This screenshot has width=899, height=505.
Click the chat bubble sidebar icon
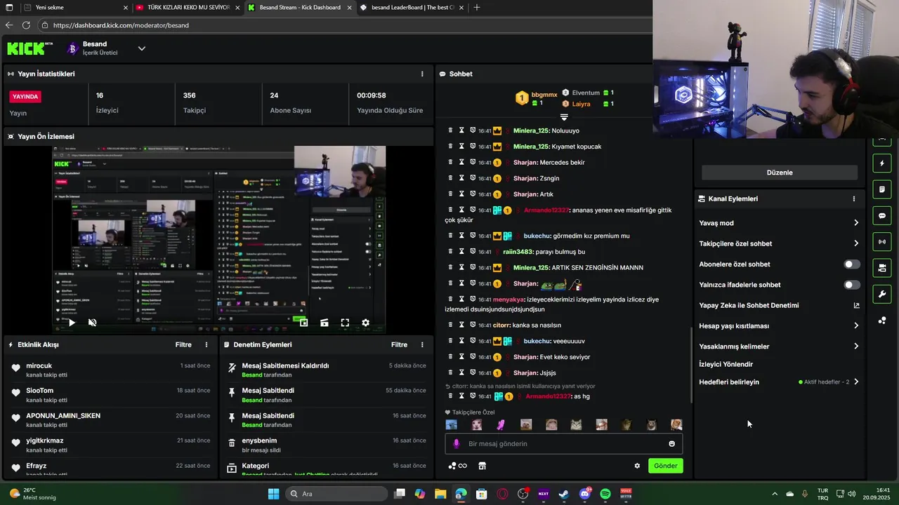coord(882,215)
